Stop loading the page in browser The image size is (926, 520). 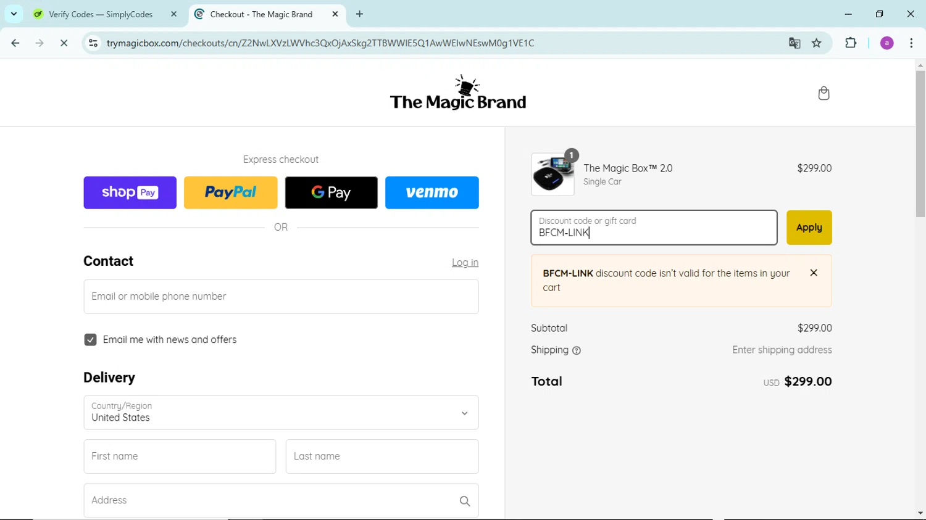coord(64,43)
